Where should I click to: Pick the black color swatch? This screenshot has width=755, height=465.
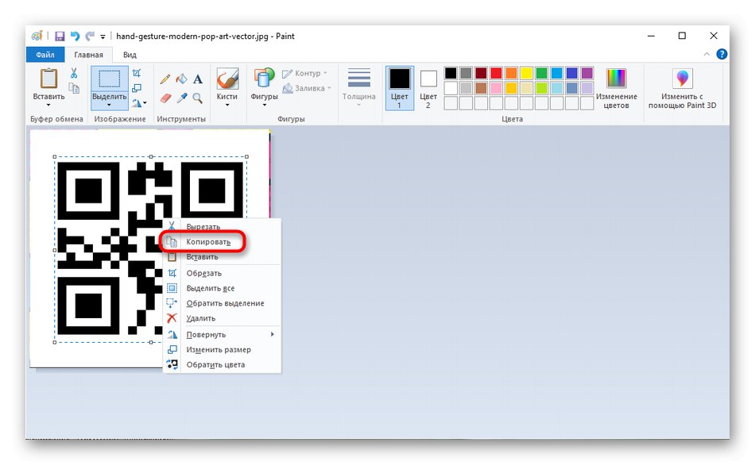click(451, 73)
